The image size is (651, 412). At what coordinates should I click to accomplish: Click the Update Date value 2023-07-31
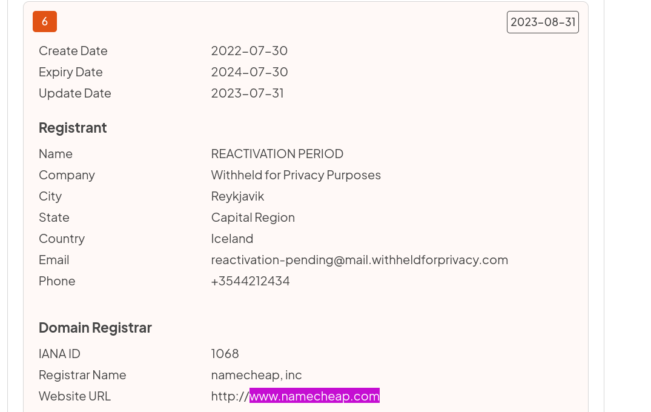coord(247,93)
